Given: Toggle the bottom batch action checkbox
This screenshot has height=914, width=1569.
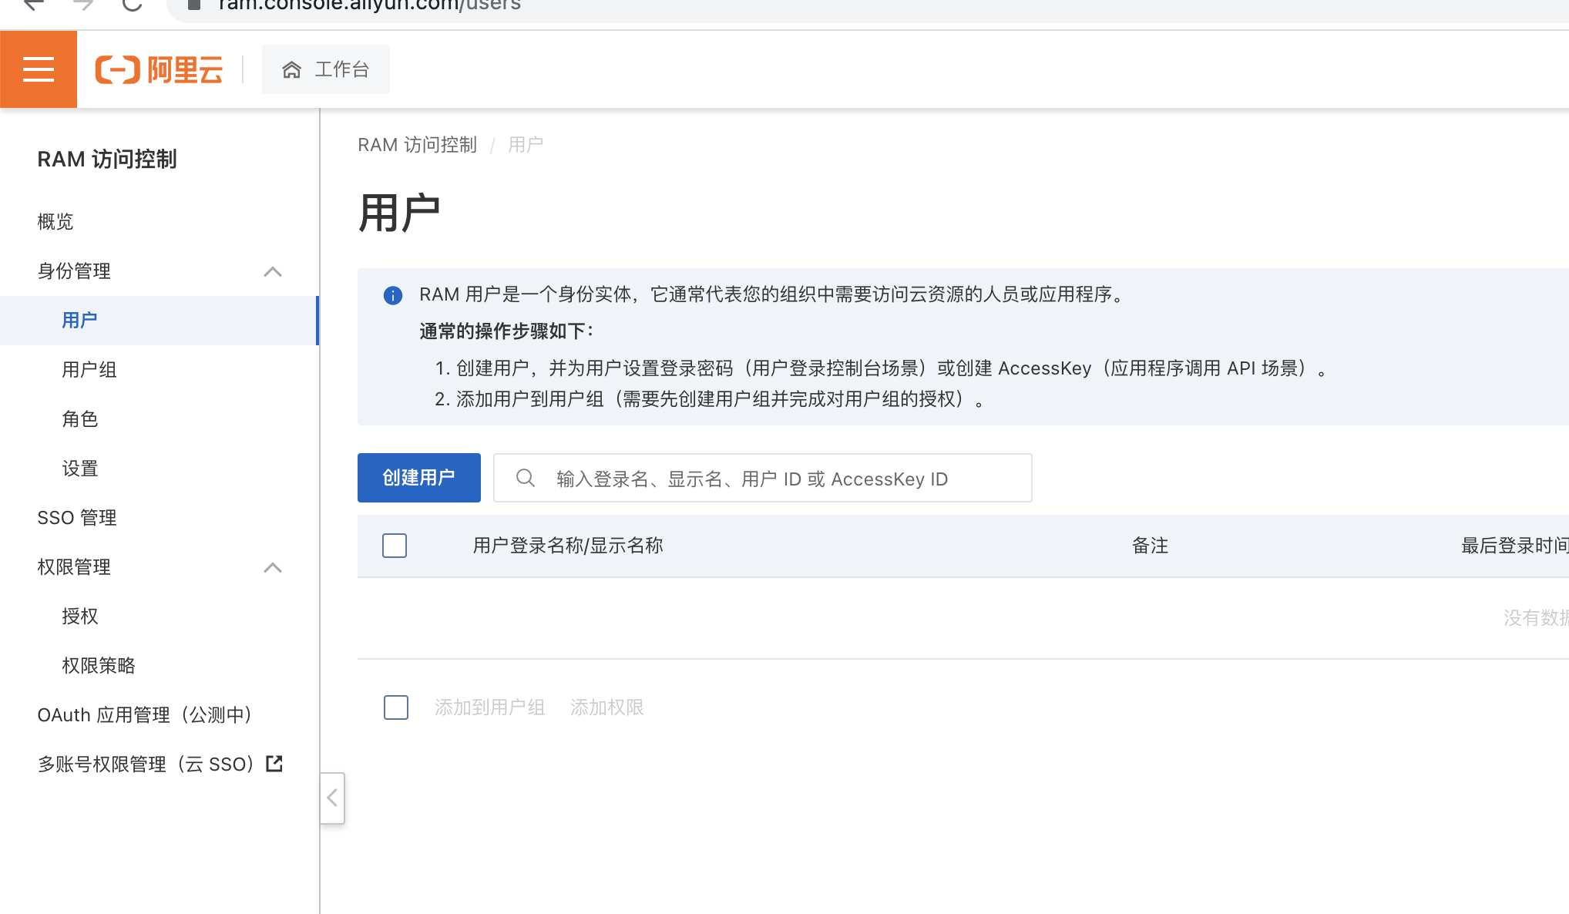Looking at the screenshot, I should click(x=396, y=707).
